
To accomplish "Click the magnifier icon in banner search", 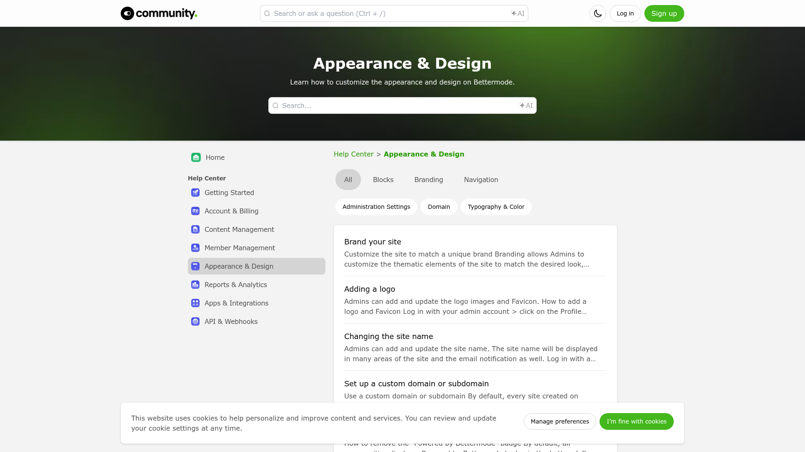I will click(275, 105).
